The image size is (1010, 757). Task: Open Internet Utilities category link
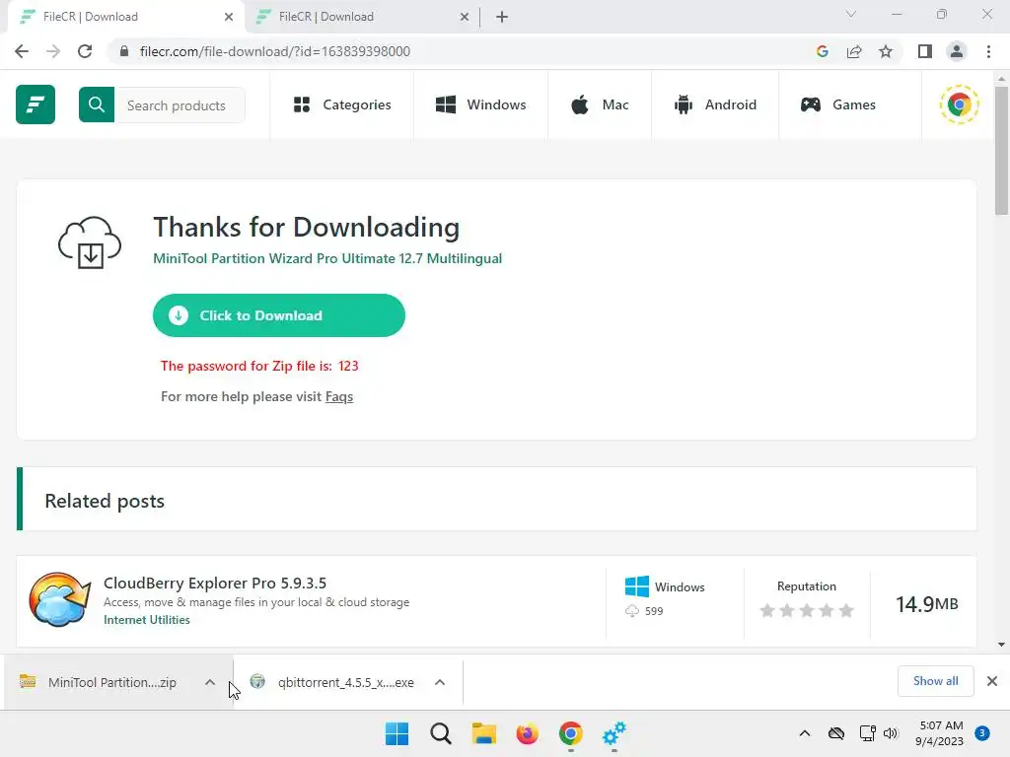point(147,620)
